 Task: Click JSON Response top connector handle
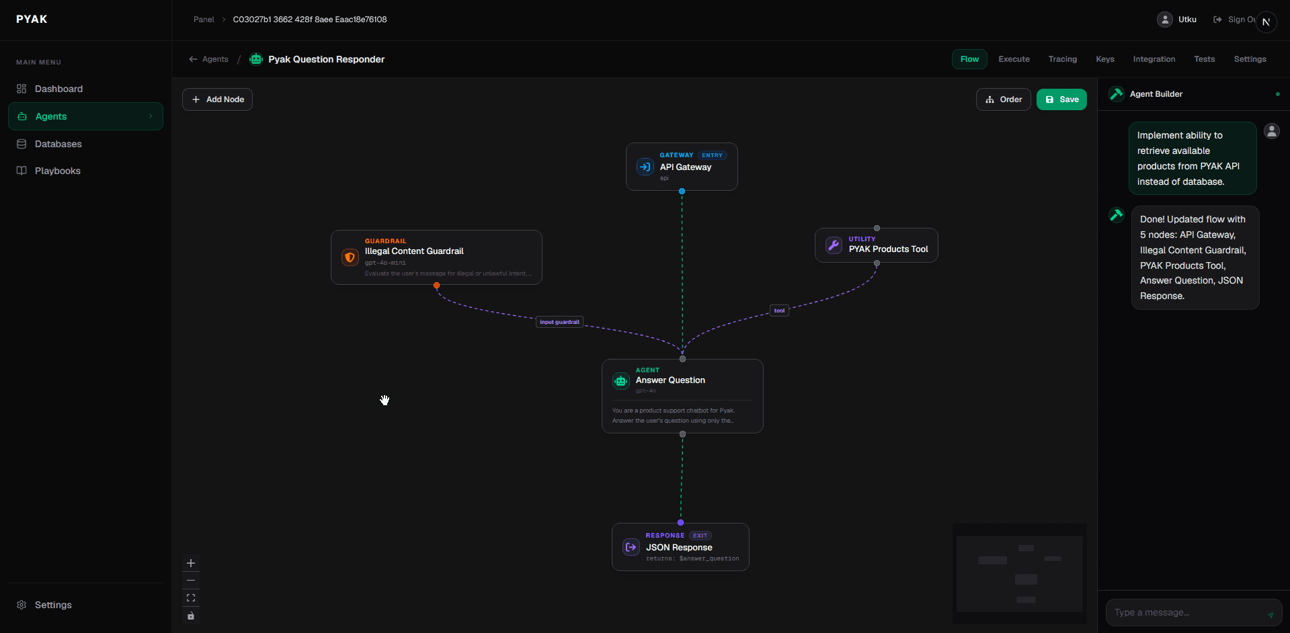680,523
